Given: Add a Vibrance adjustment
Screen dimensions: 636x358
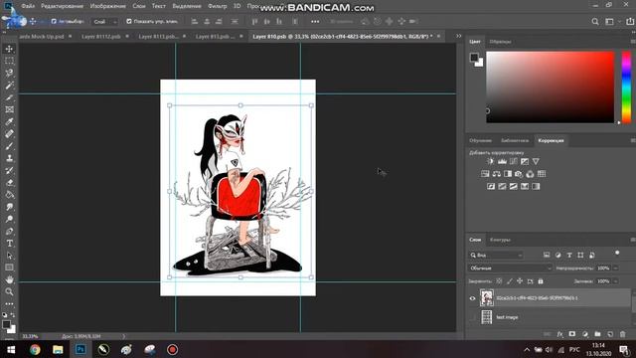Looking at the screenshot, I should 536,161.
